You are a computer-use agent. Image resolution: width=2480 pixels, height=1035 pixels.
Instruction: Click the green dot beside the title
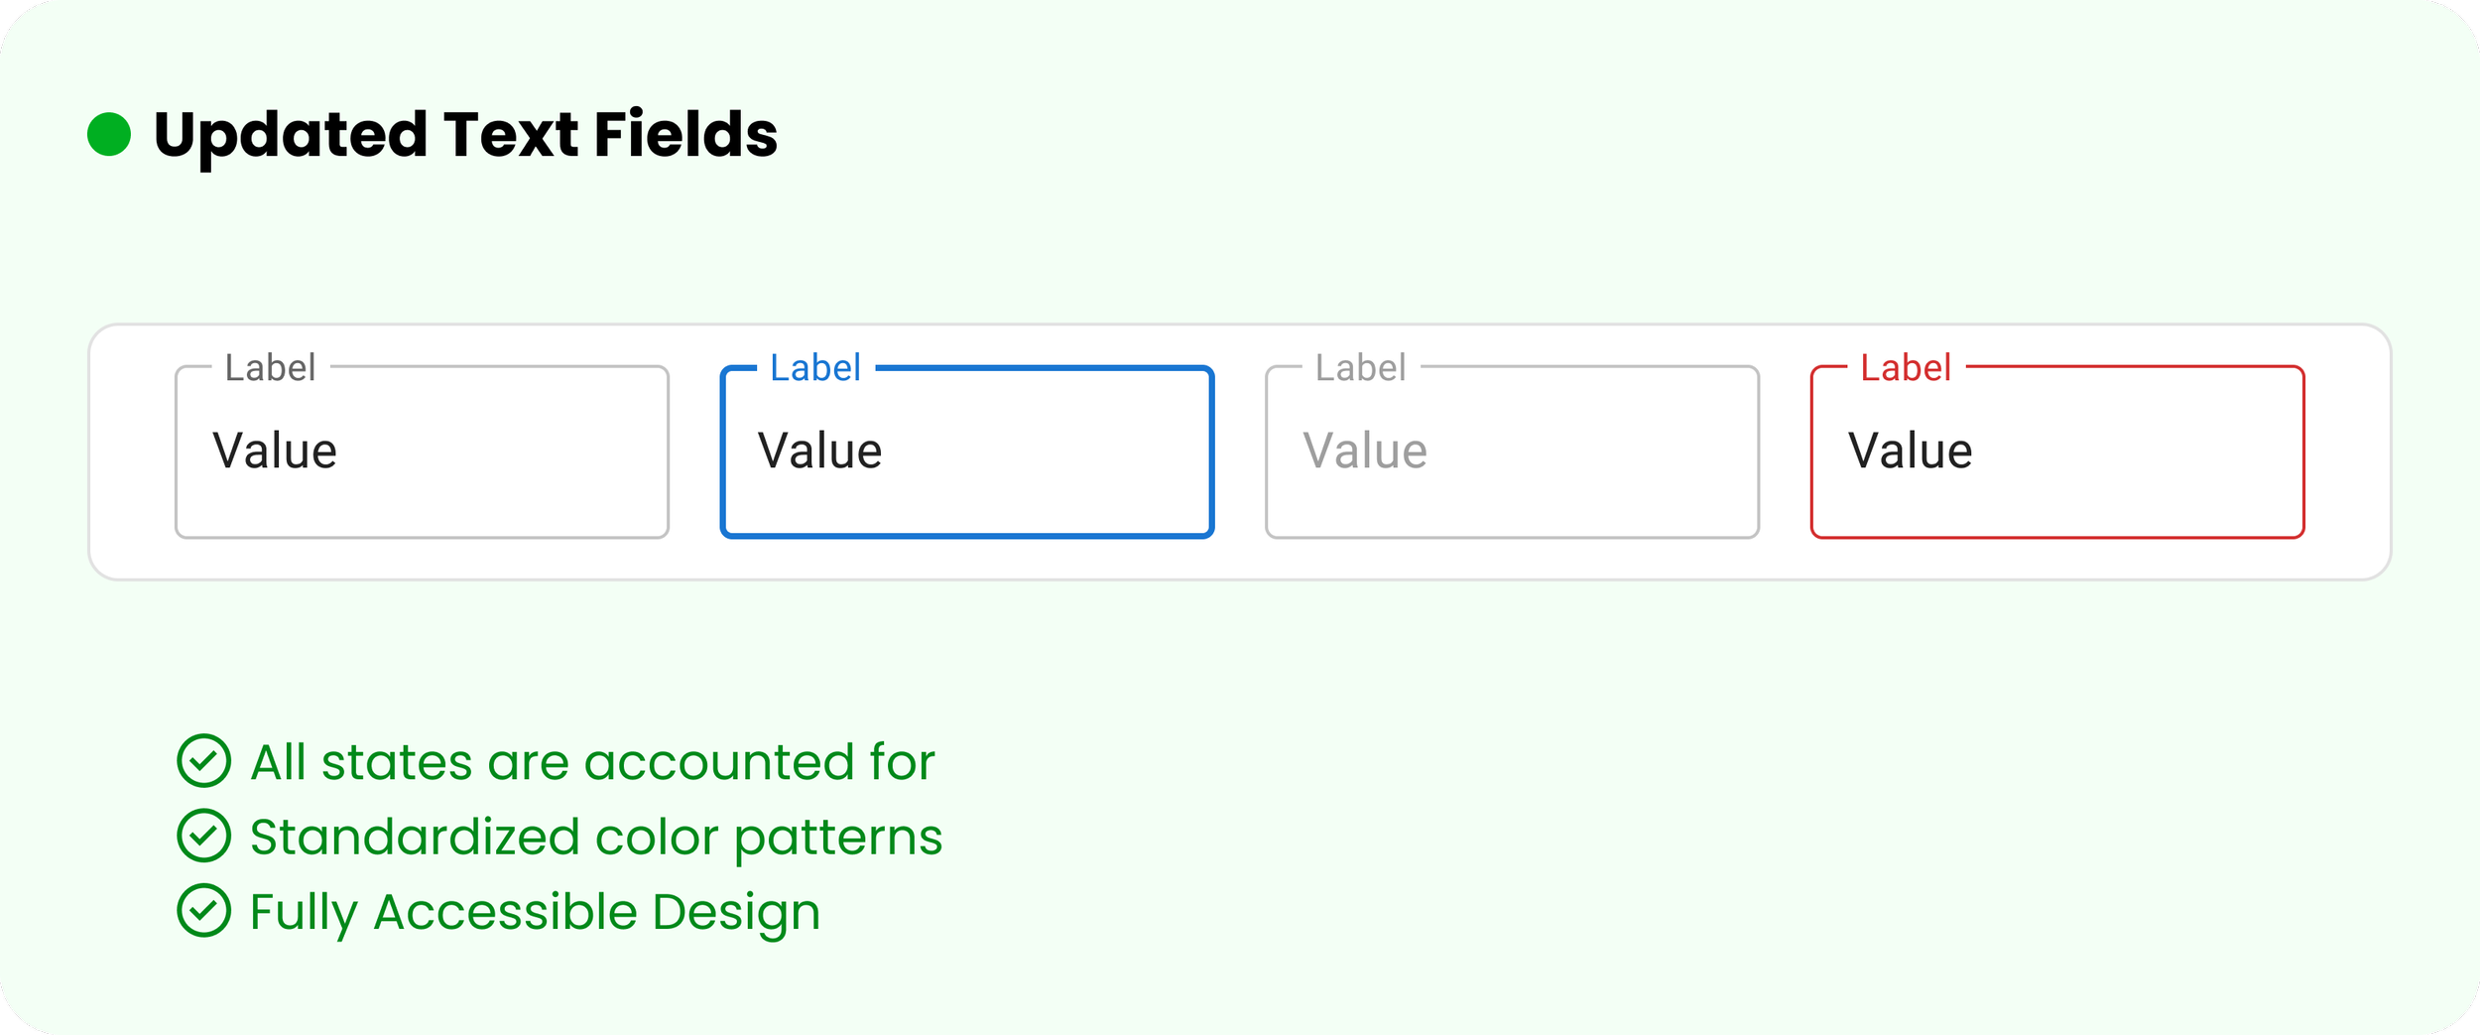(109, 134)
